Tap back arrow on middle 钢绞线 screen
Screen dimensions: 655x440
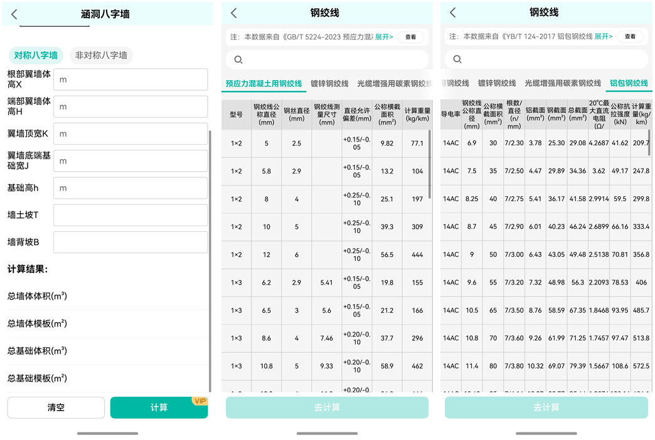coord(233,13)
